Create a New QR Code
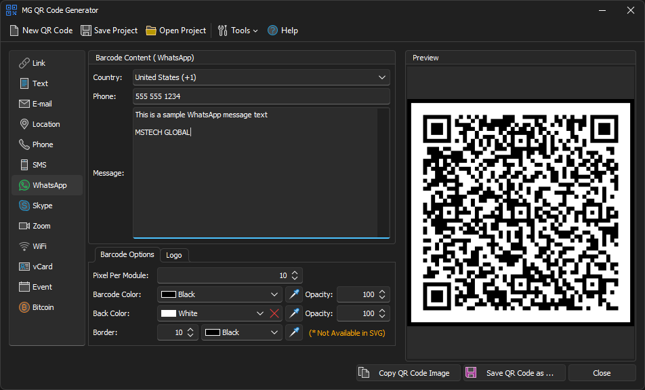 41,31
